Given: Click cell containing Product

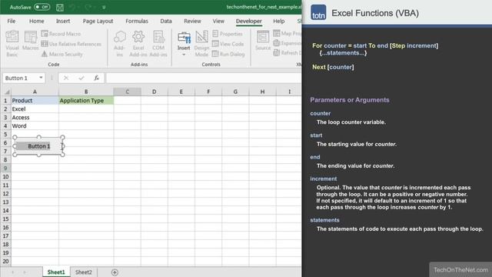Looking at the screenshot, I should tap(35, 101).
